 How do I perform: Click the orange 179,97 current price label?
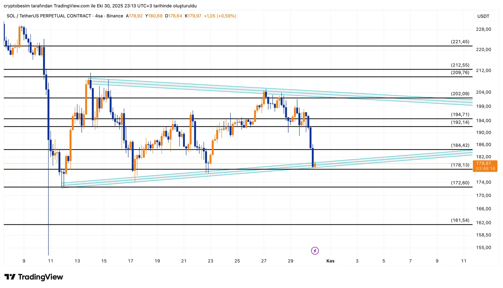[484, 163]
